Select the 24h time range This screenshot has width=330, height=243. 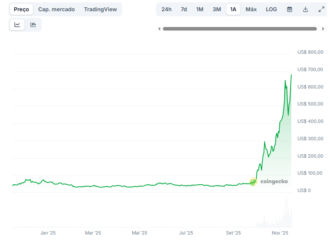[x=166, y=9]
